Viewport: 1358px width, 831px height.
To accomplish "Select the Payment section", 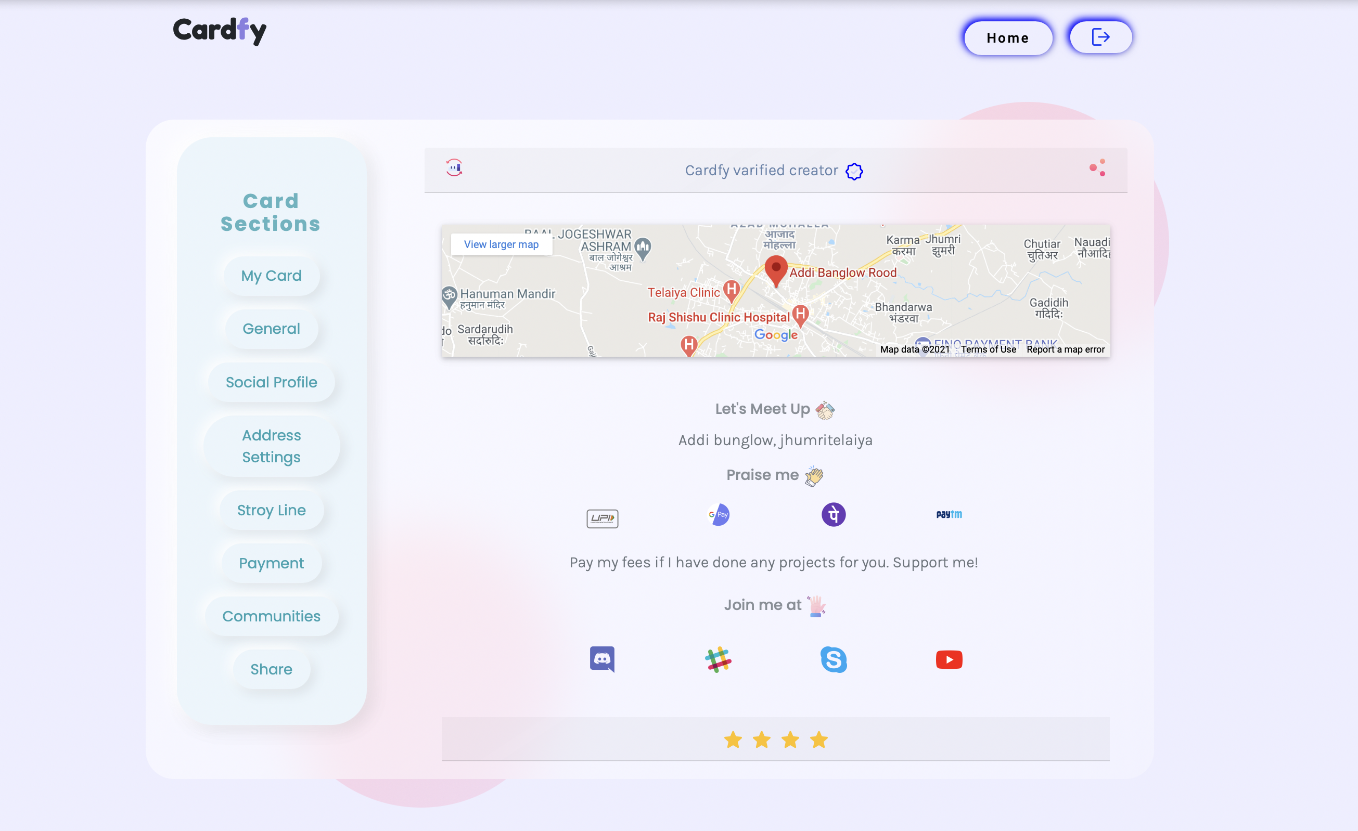I will coord(271,563).
